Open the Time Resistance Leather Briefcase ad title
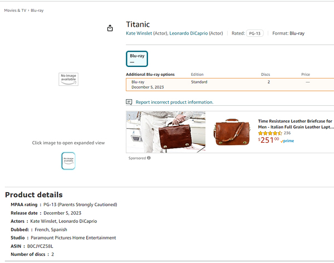The width and height of the screenshot is (334, 263). pyautogui.click(x=296, y=124)
